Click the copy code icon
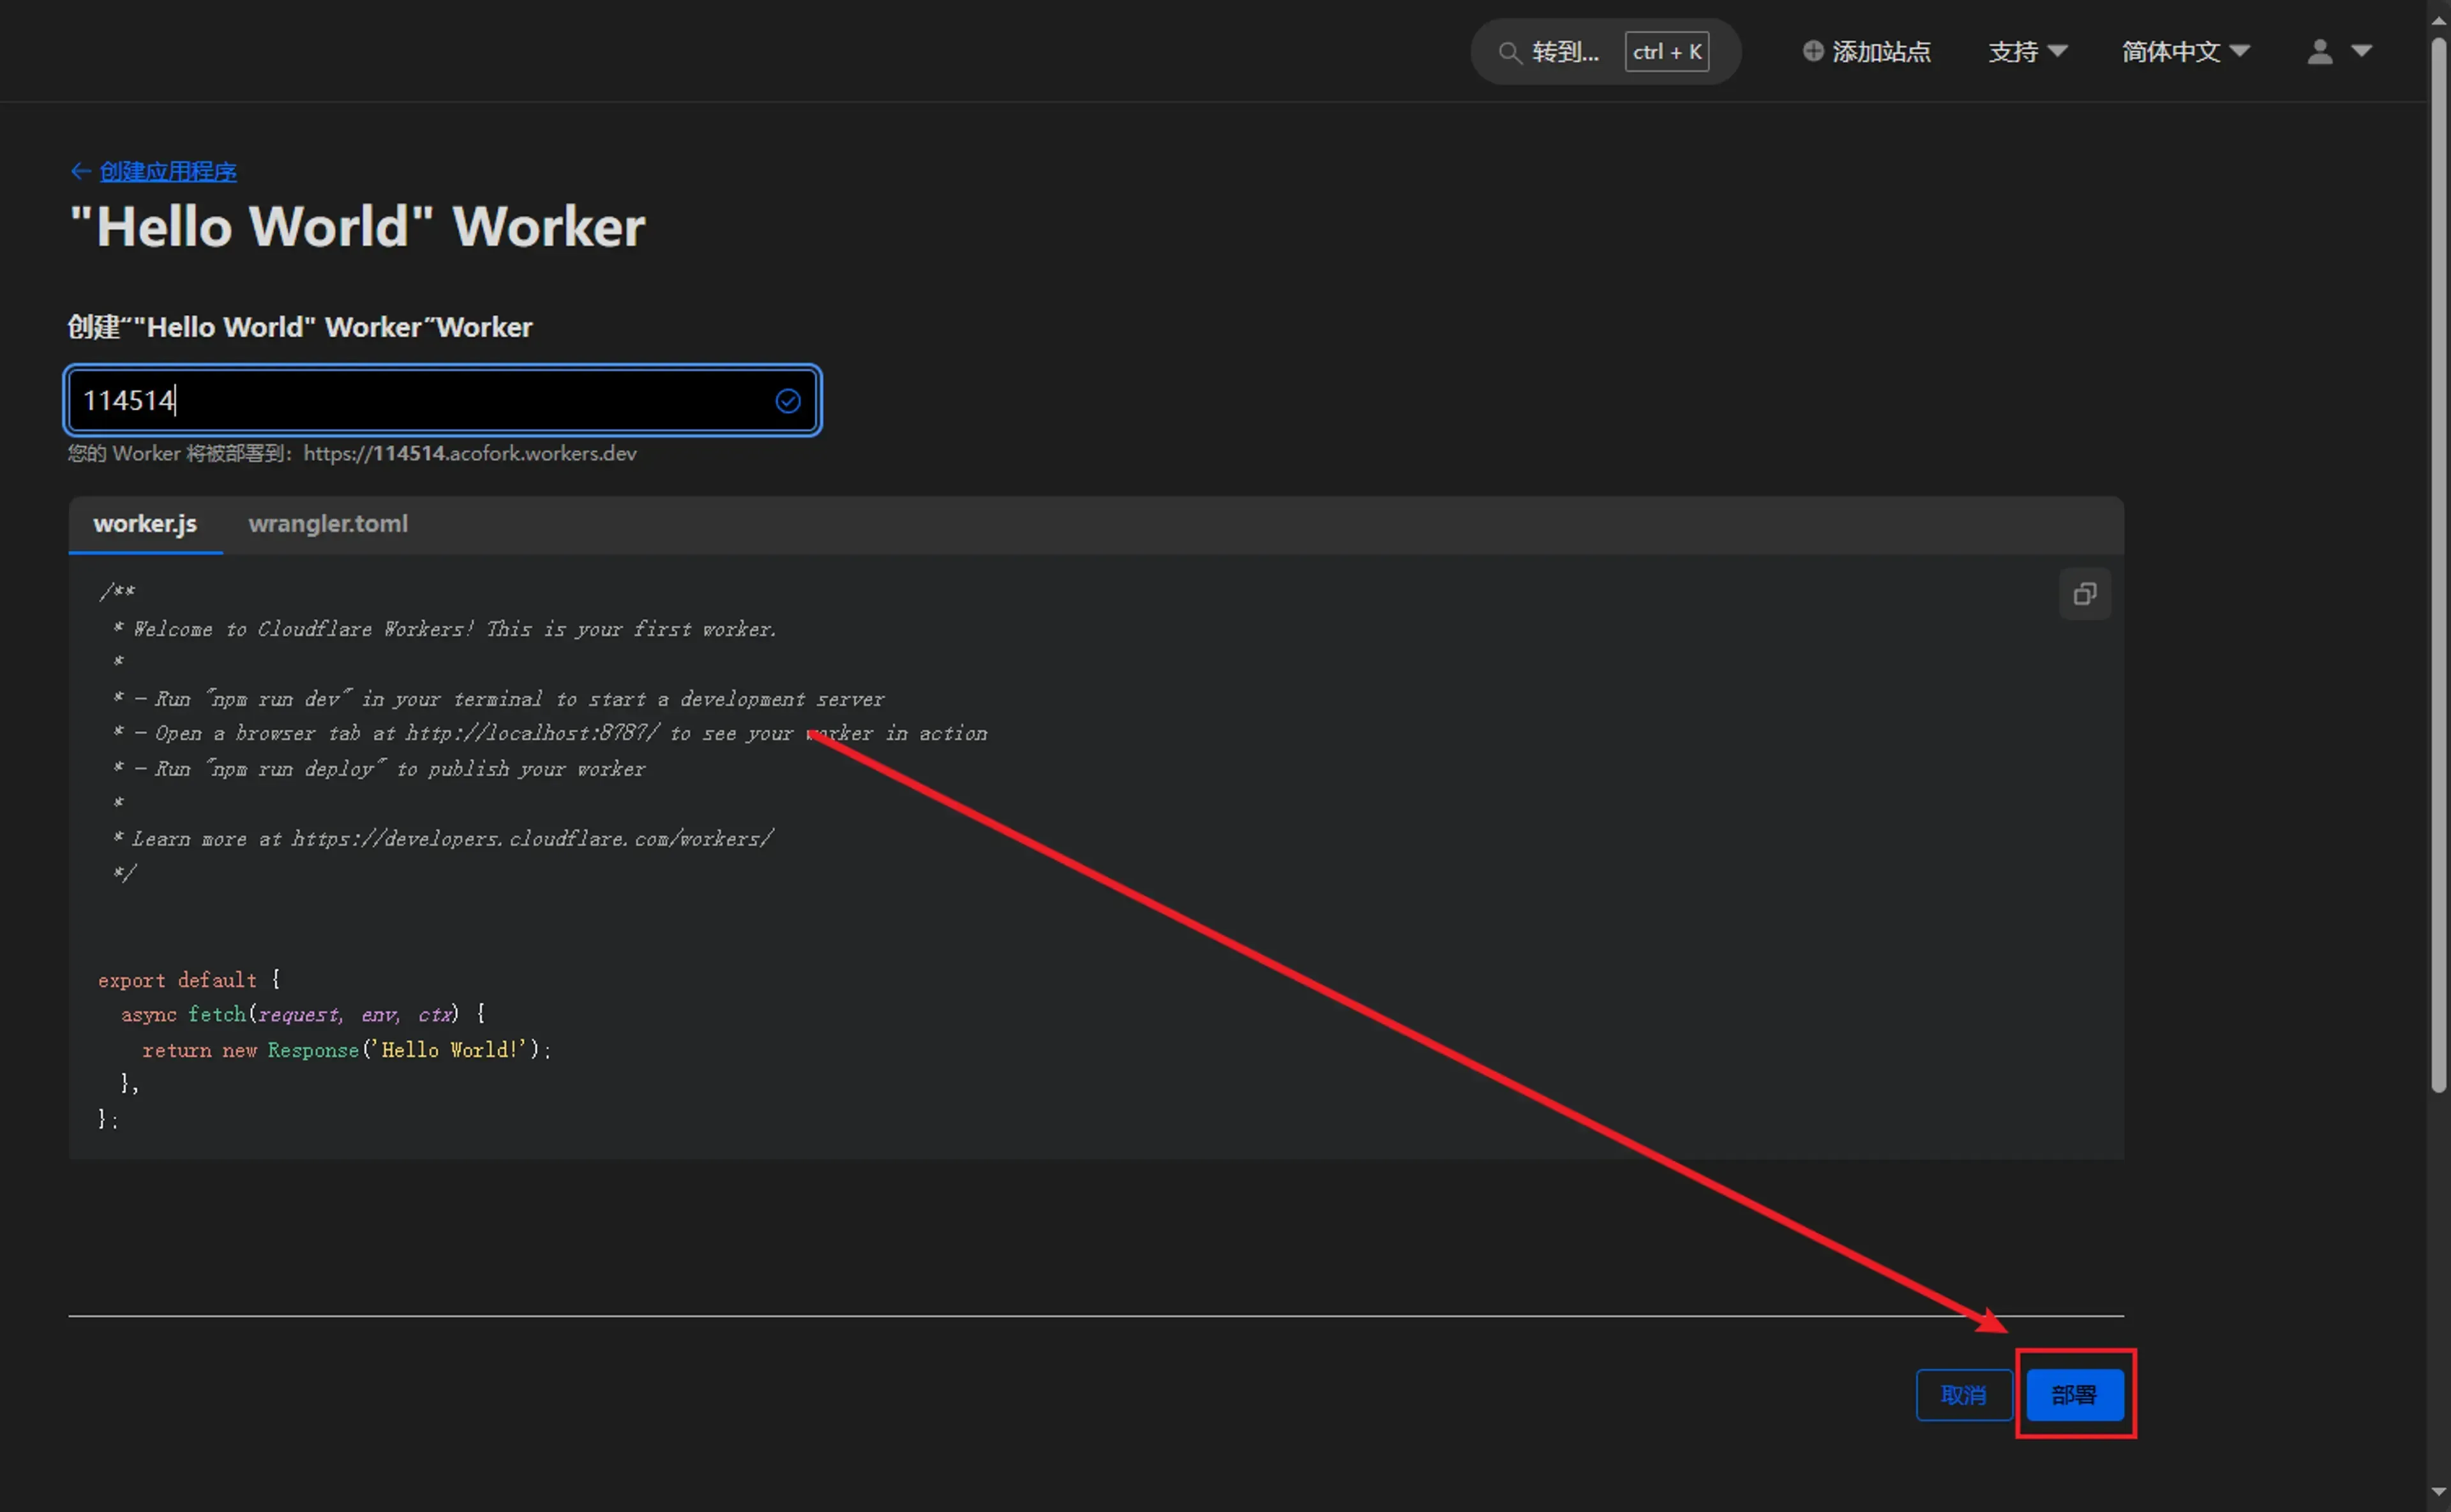2451x1512 pixels. click(2085, 594)
